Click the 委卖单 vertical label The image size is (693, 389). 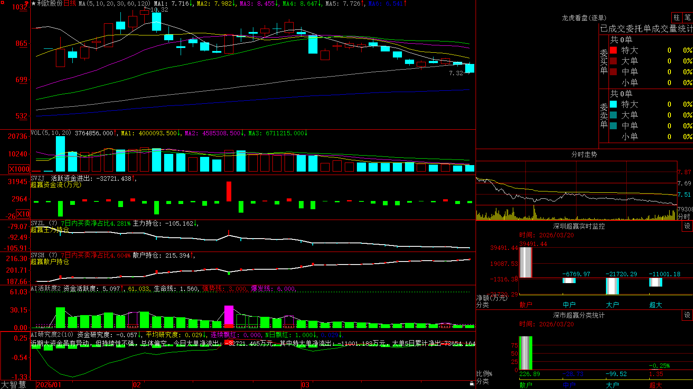604,115
